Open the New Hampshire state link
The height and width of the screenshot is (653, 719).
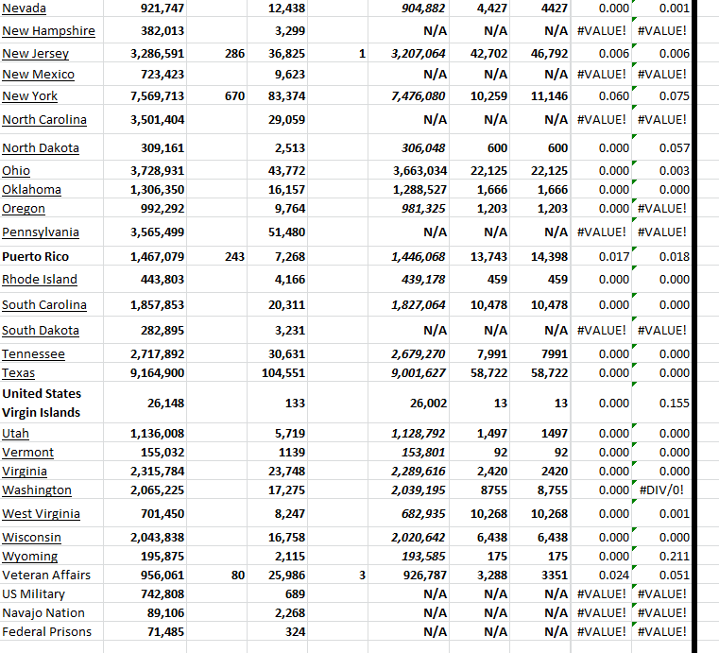(x=48, y=31)
